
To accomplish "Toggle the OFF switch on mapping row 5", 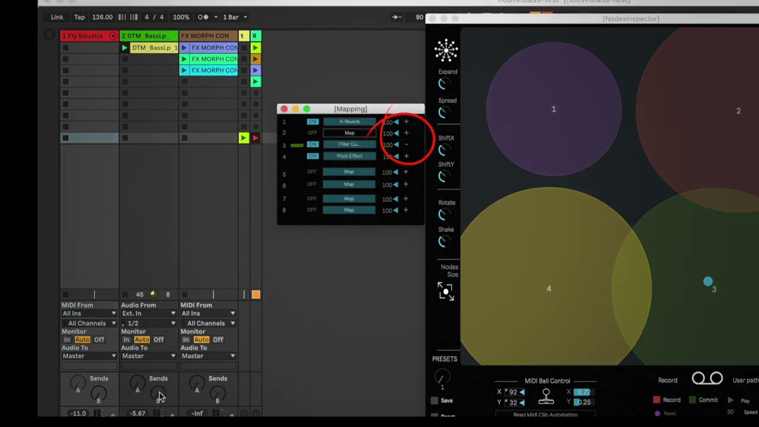I will coord(312,172).
